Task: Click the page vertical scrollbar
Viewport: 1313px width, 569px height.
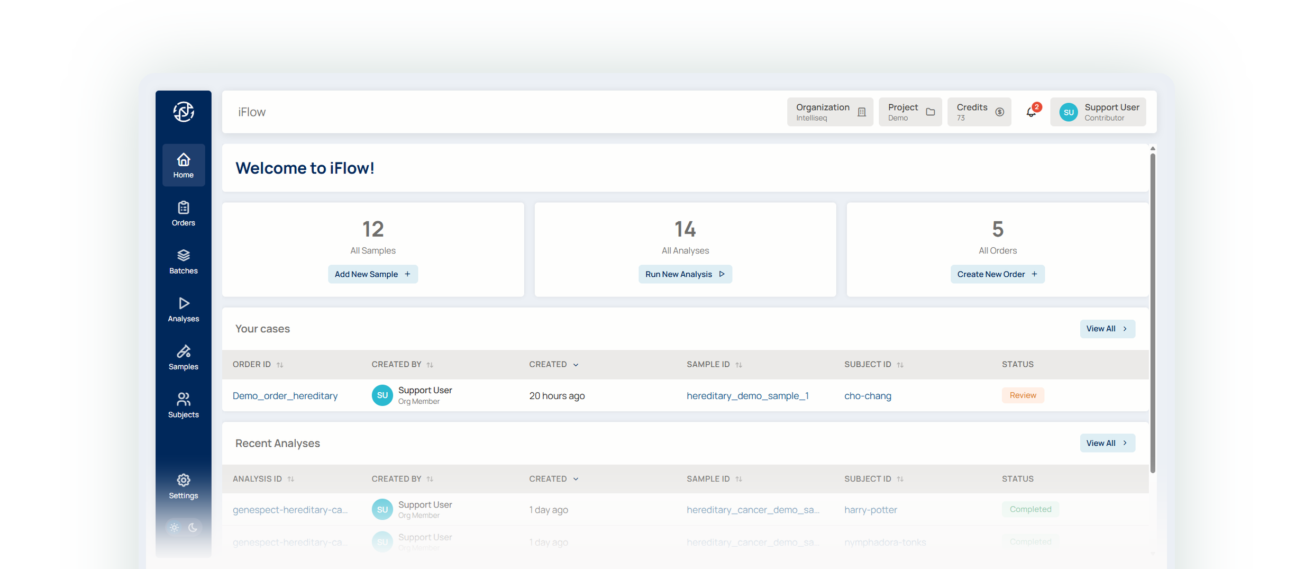Action: (x=1153, y=312)
